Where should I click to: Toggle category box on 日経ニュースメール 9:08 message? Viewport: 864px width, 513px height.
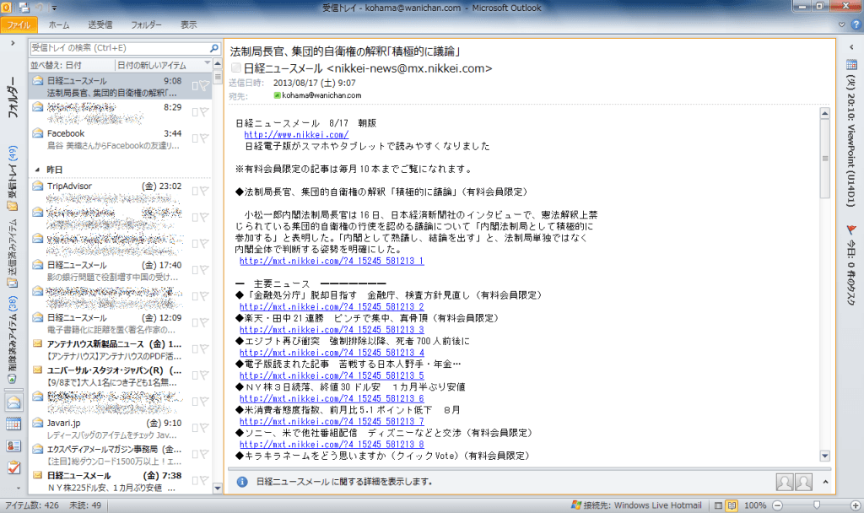click(195, 86)
